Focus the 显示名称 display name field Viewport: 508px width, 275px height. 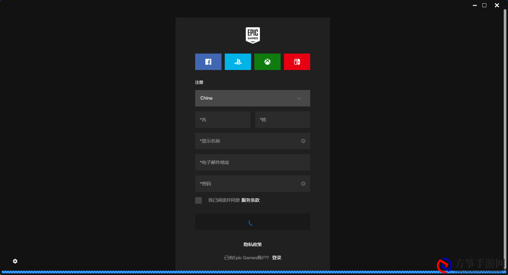click(253, 141)
